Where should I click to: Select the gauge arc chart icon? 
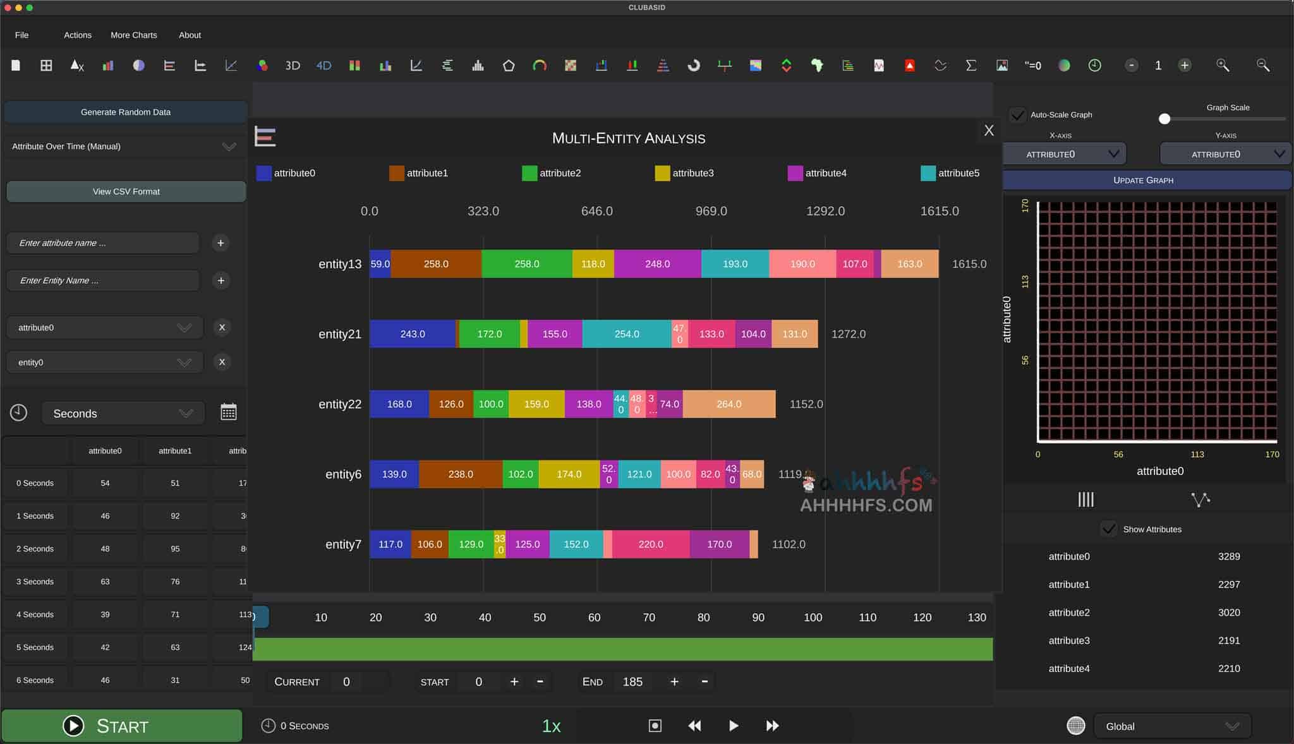click(x=540, y=65)
